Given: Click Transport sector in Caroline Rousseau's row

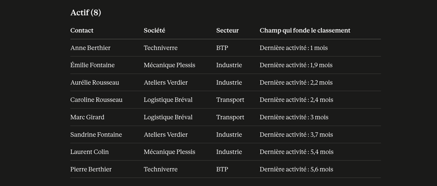Looking at the screenshot, I should [230, 100].
